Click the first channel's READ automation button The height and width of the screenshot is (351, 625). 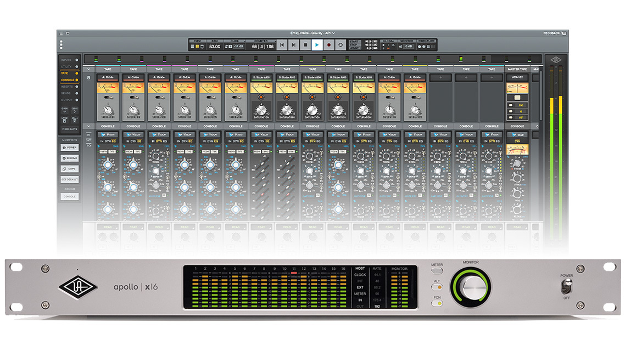(x=108, y=227)
